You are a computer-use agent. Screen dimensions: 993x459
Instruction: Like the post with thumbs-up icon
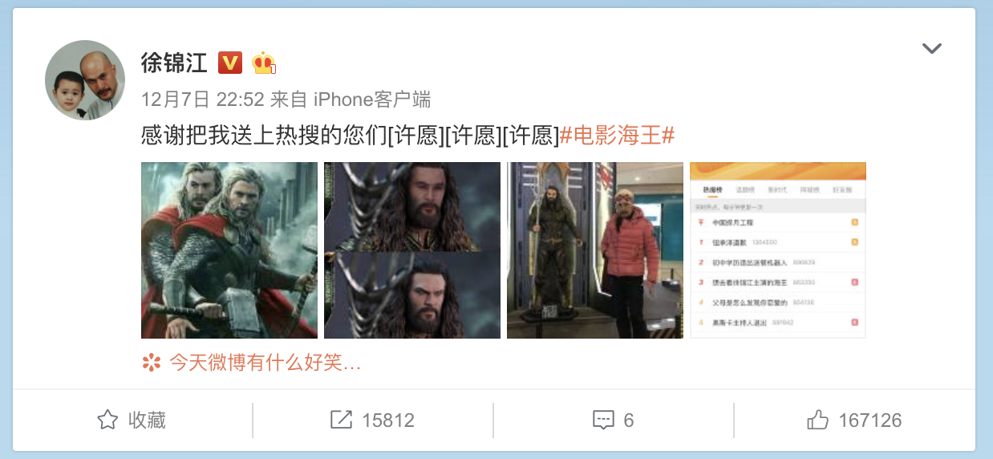tap(818, 420)
